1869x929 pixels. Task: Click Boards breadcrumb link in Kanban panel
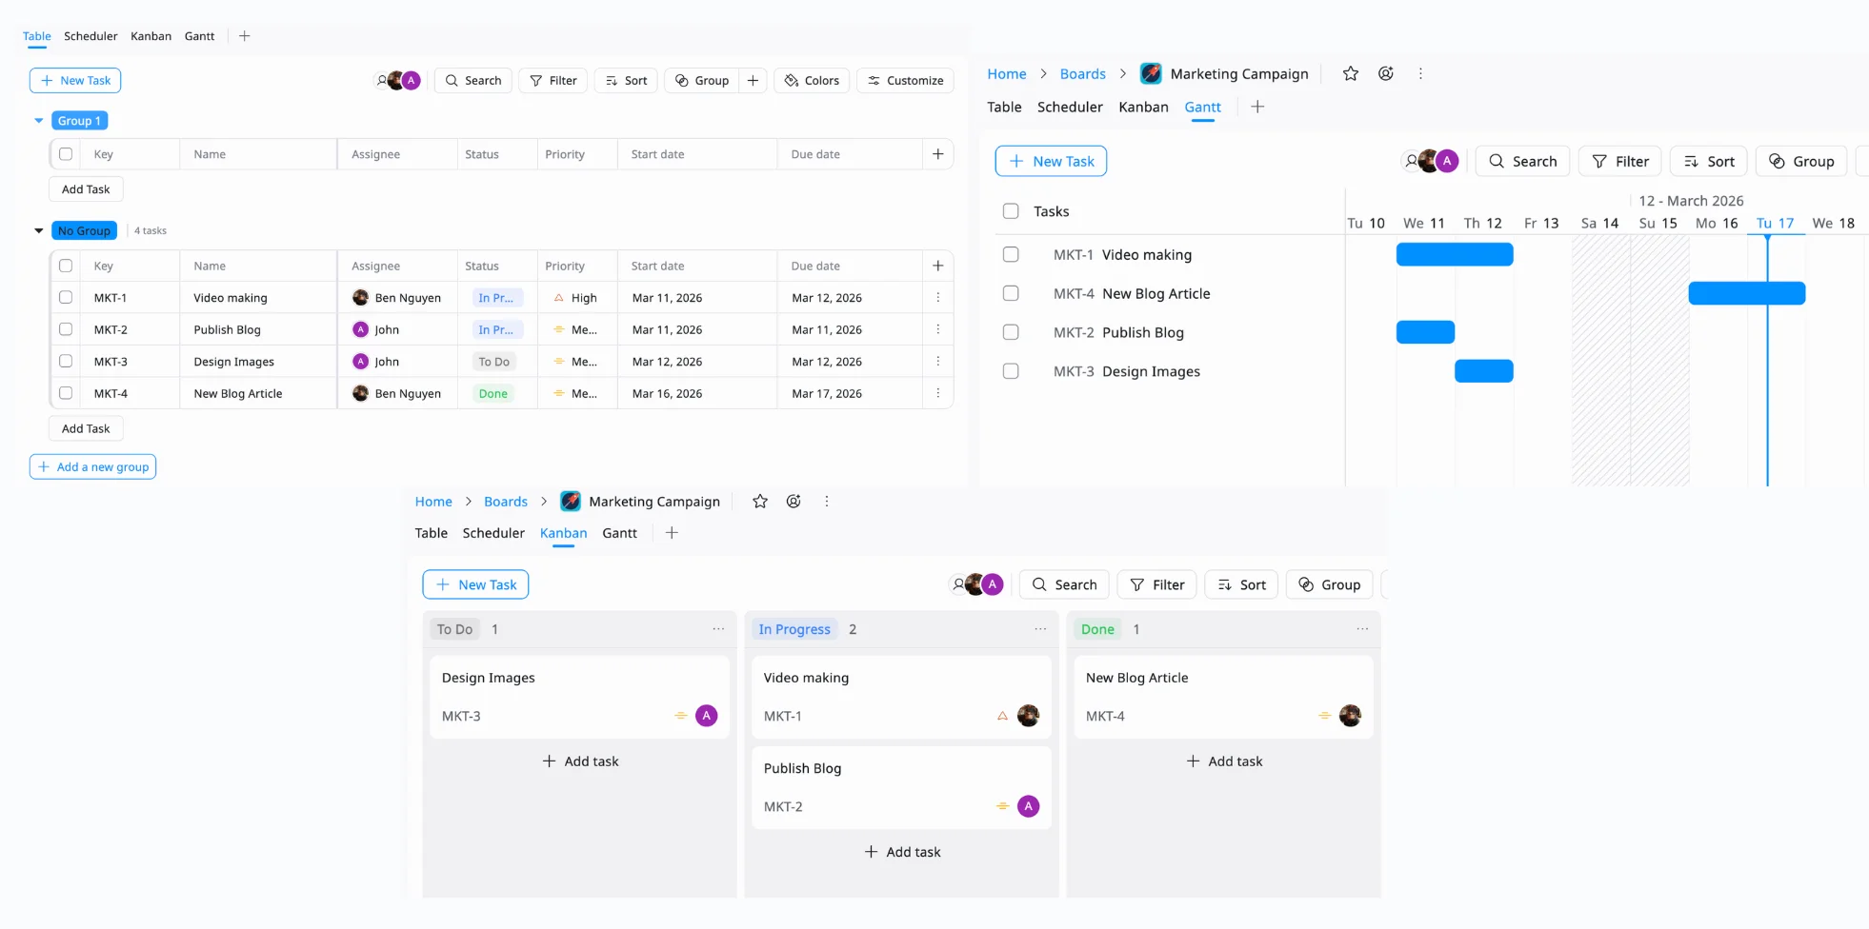pos(505,502)
